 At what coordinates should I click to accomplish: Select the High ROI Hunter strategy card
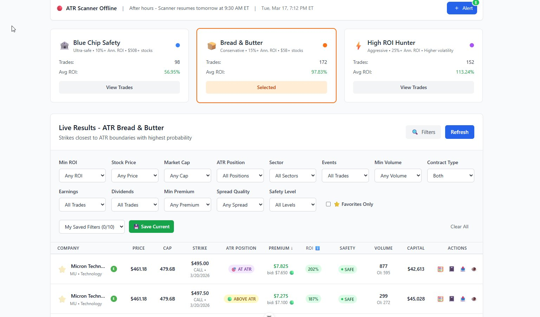click(414, 66)
